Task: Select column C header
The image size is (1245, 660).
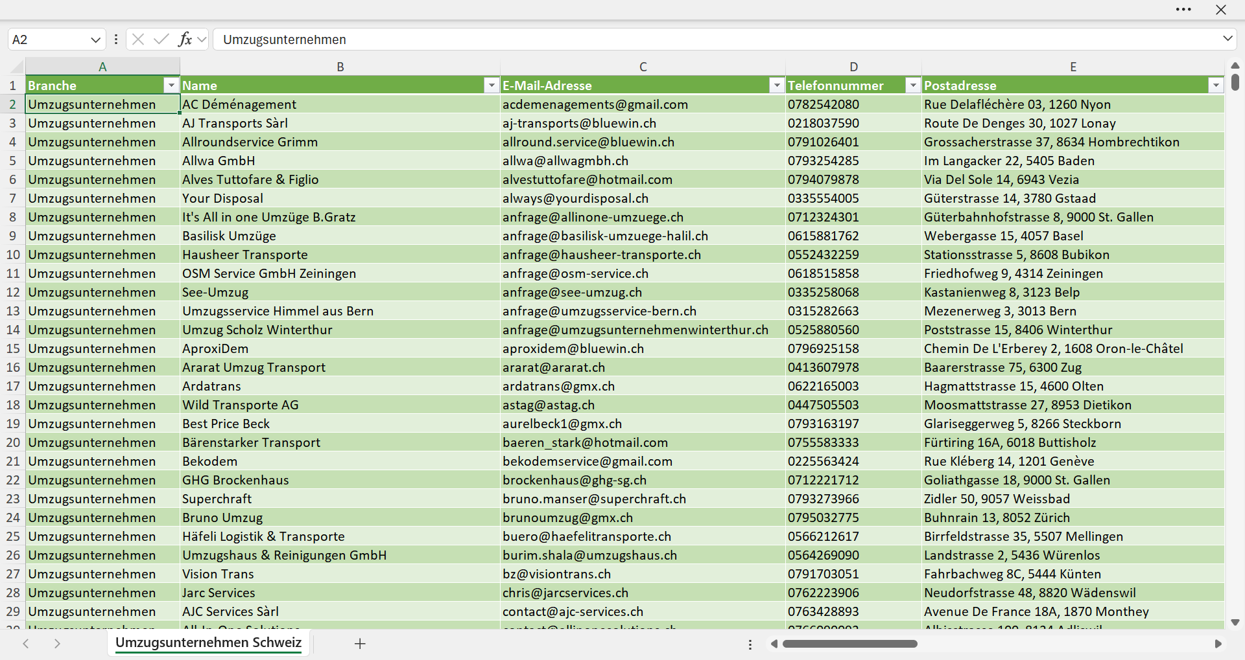Action: 643,67
